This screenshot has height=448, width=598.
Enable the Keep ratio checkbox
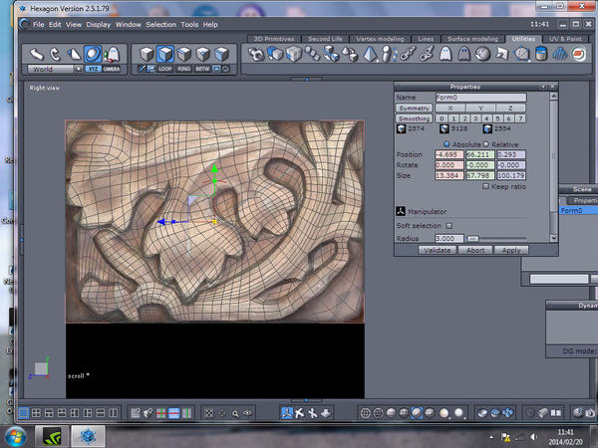point(485,186)
